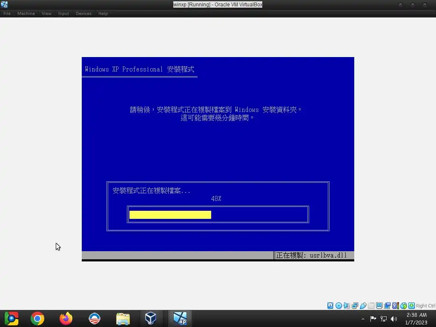
Task: Click the USB devices indicator icon
Action: tap(363, 306)
